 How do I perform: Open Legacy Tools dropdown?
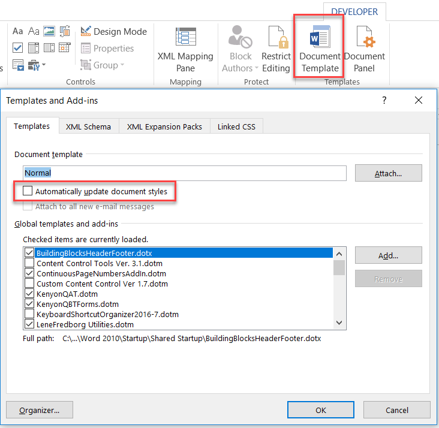[37, 65]
